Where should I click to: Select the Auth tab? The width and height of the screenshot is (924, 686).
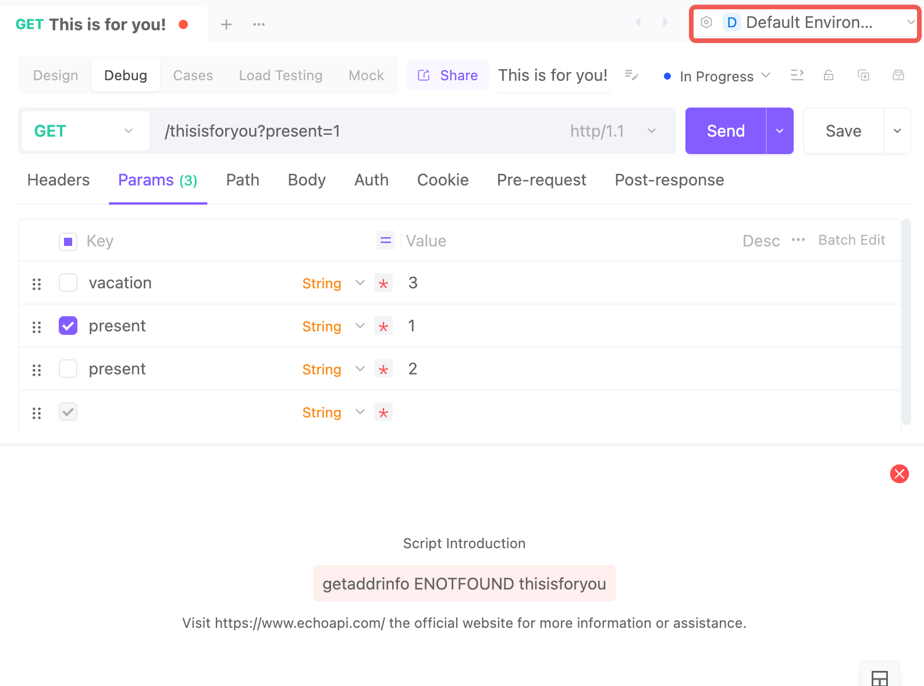pyautogui.click(x=371, y=180)
